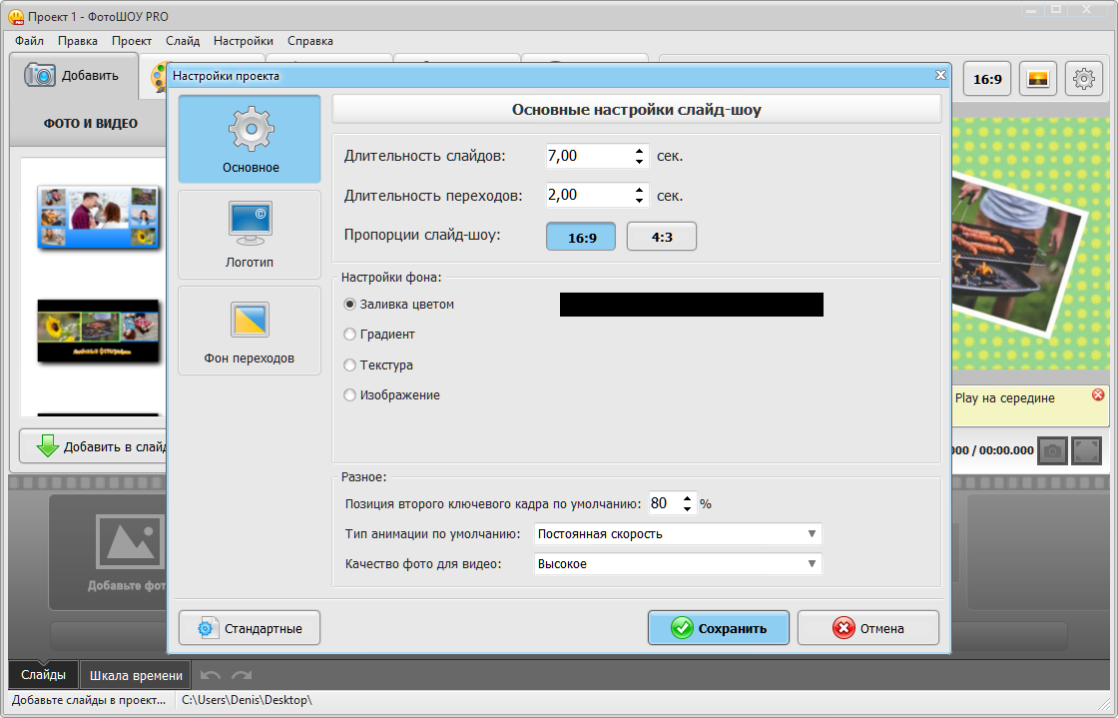1118x718 pixels.
Task: Open the Справка menu
Action: tap(310, 41)
